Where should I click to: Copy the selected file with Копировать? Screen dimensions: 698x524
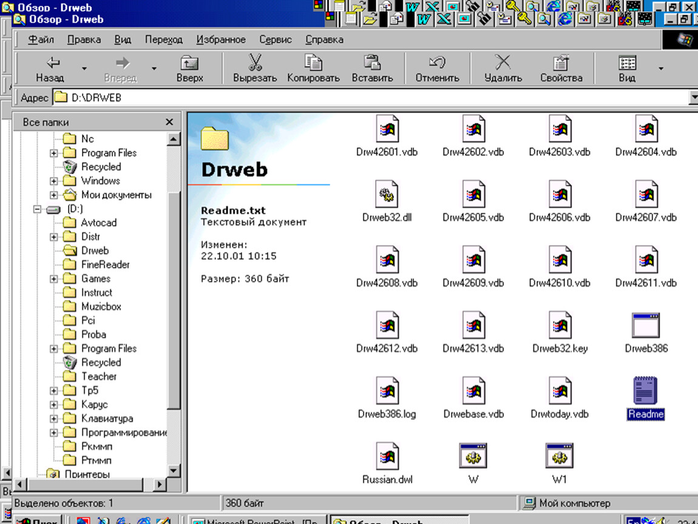(313, 69)
